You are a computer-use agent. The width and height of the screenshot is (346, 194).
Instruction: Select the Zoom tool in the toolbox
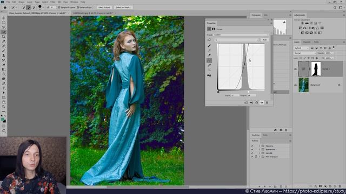point(4,107)
